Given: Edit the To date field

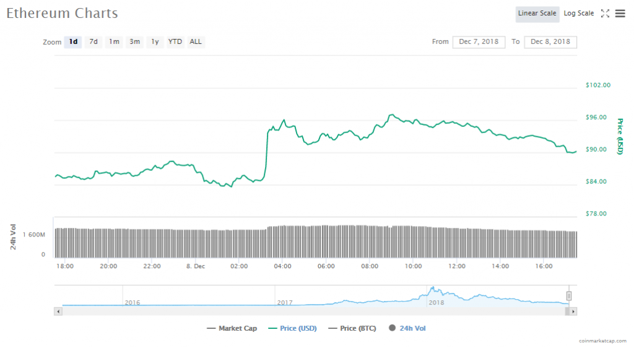Looking at the screenshot, I should tap(550, 42).
